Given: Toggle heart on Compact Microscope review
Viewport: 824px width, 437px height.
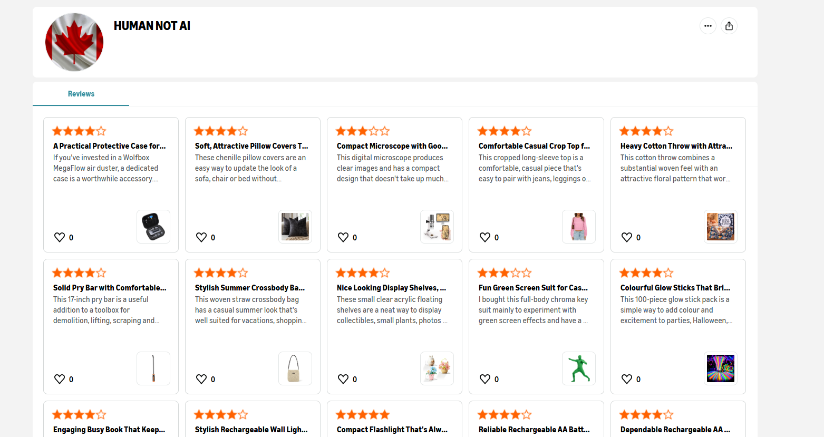Looking at the screenshot, I should (343, 237).
